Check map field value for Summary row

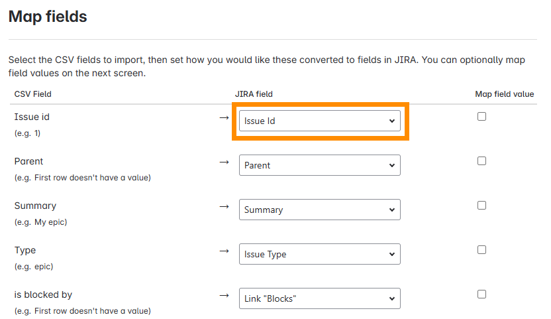point(482,206)
